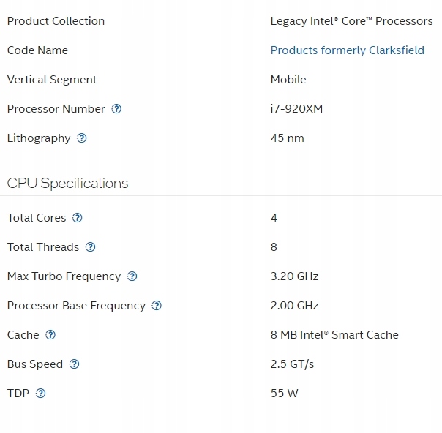The height and width of the screenshot is (433, 442).
Task: Click the Max Turbo Frequency help icon
Action: coord(132,276)
